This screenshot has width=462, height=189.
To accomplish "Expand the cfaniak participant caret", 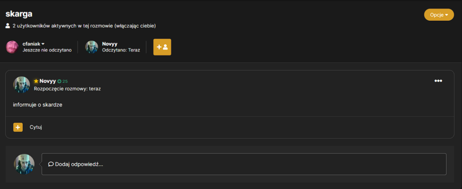I will 43,44.
